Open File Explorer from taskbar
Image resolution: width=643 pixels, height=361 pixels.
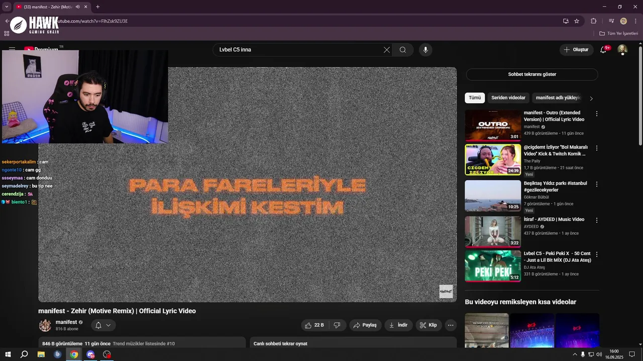(41, 354)
